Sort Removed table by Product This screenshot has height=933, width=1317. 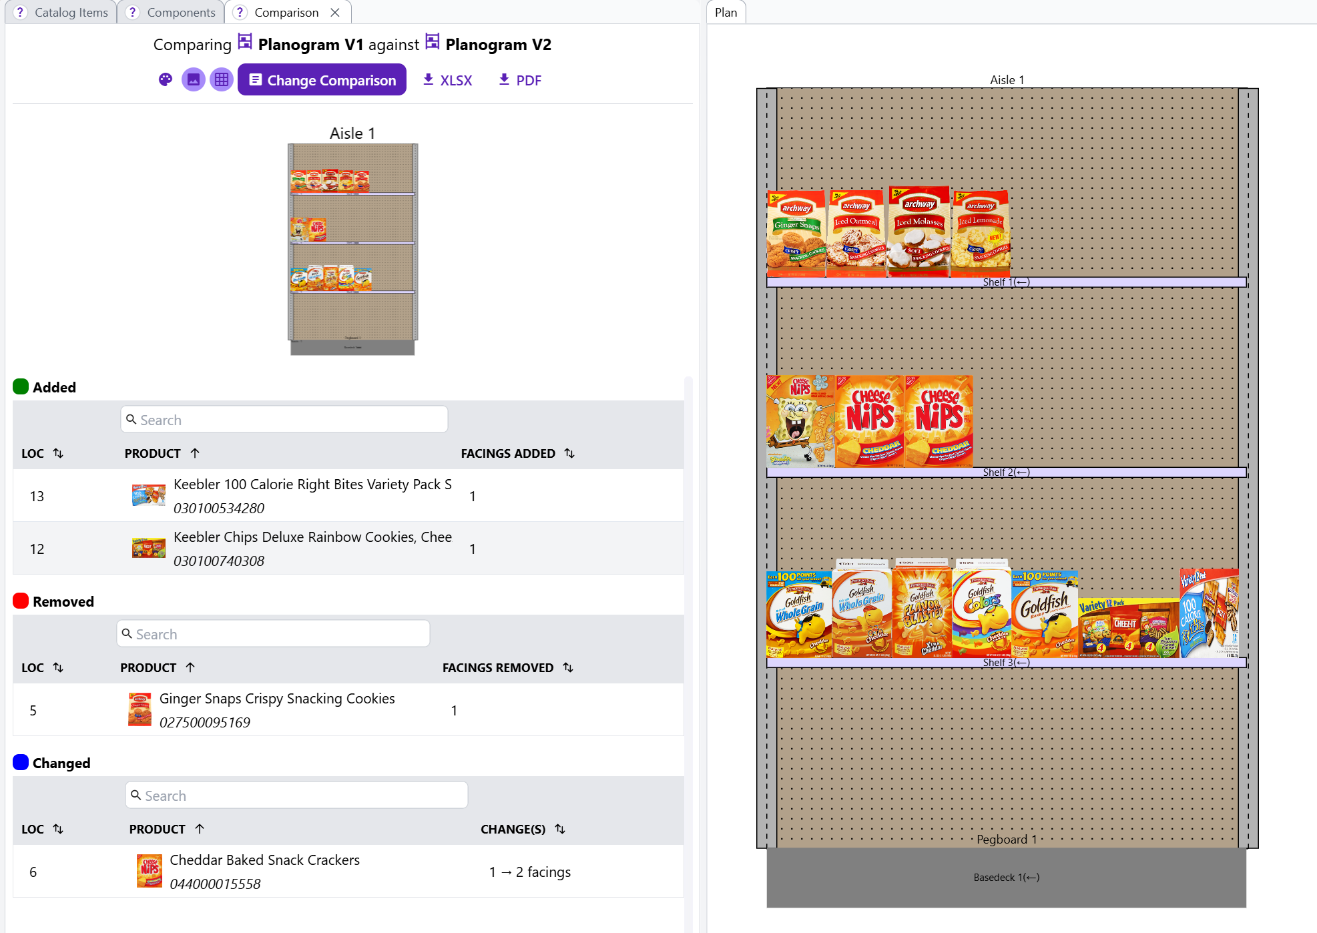[x=190, y=667]
